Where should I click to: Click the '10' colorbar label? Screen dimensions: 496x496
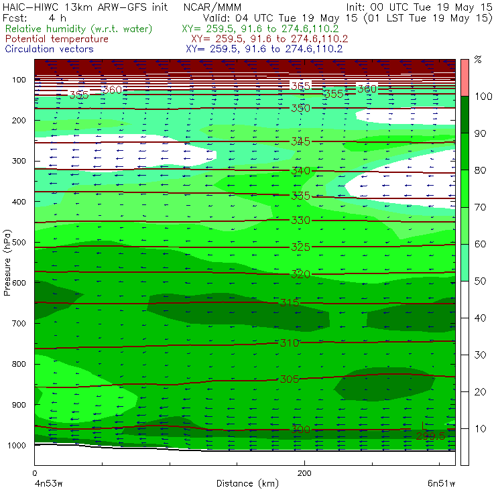(480, 429)
